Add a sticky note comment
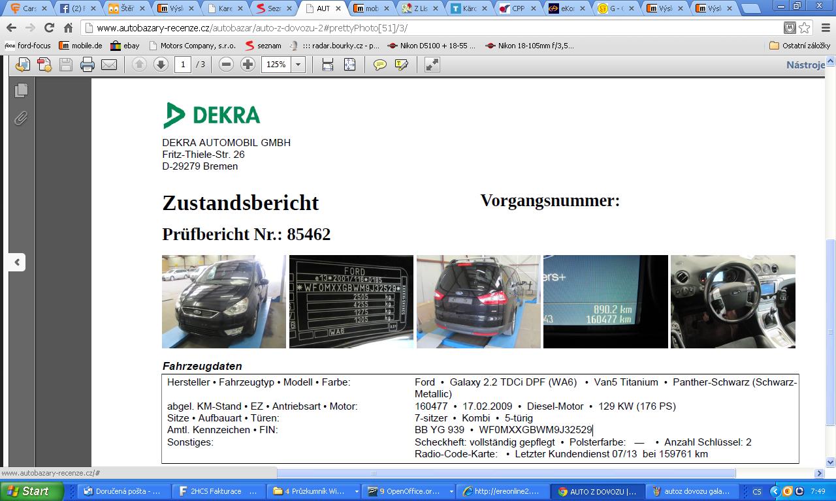The width and height of the screenshot is (836, 501). [x=380, y=65]
